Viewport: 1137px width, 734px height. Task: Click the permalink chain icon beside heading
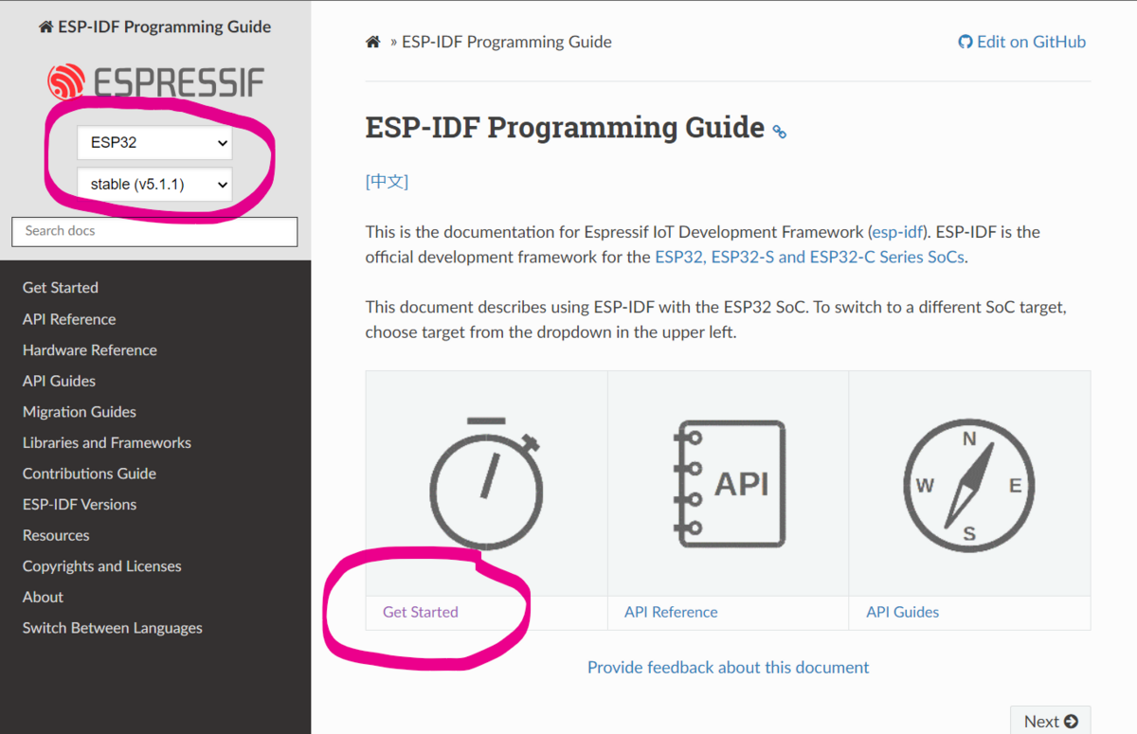(x=780, y=132)
